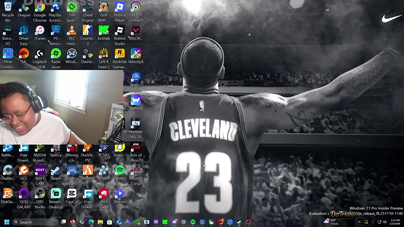Screen dimensions: 404x227
Task: Launch Ubisoft Connect from the desktop
Action: (136, 12)
